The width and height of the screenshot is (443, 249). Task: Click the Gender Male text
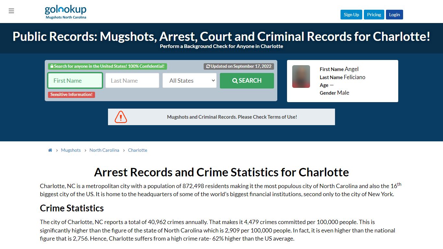point(334,93)
